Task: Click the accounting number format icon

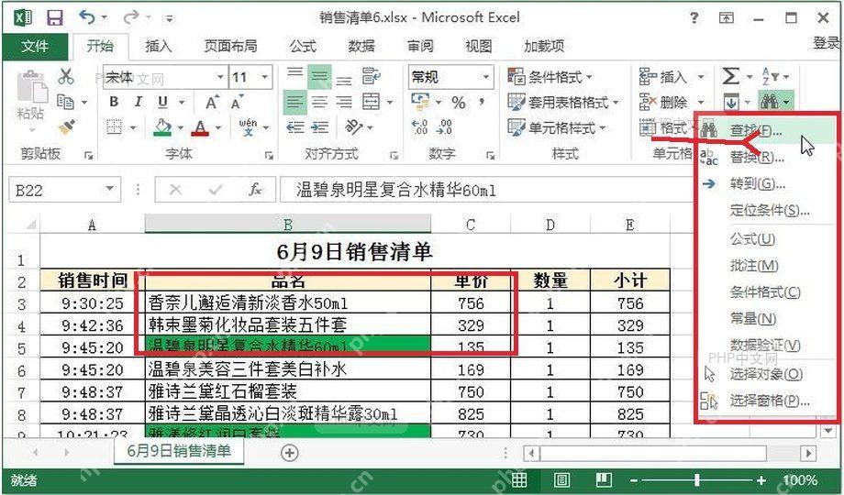Action: tap(420, 102)
